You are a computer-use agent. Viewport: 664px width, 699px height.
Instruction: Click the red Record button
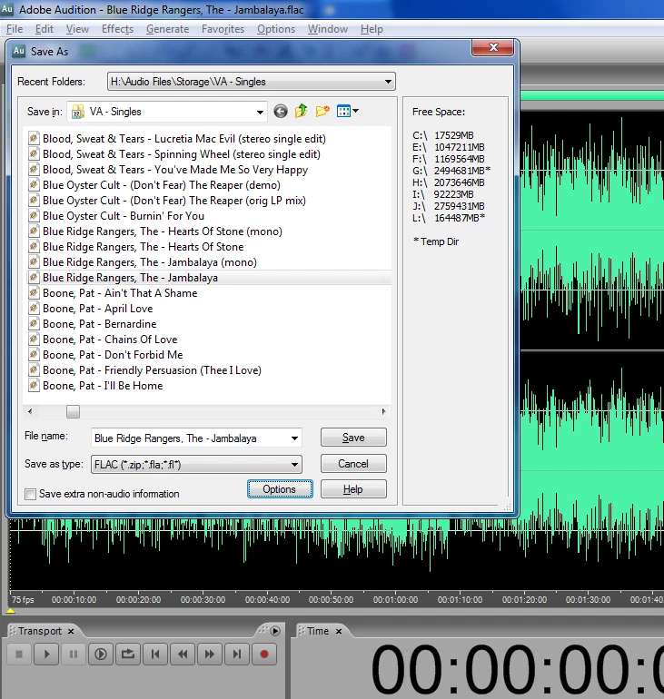pos(264,654)
